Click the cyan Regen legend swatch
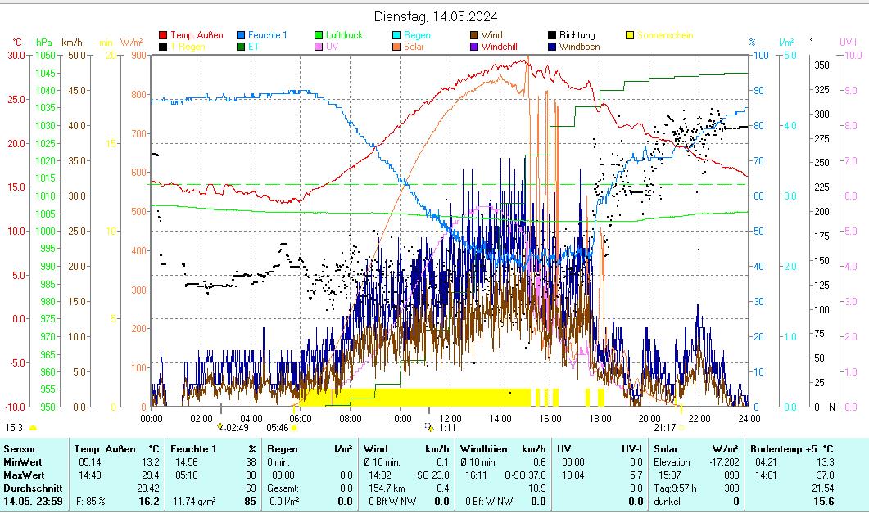The height and width of the screenshot is (513, 869). [x=396, y=35]
